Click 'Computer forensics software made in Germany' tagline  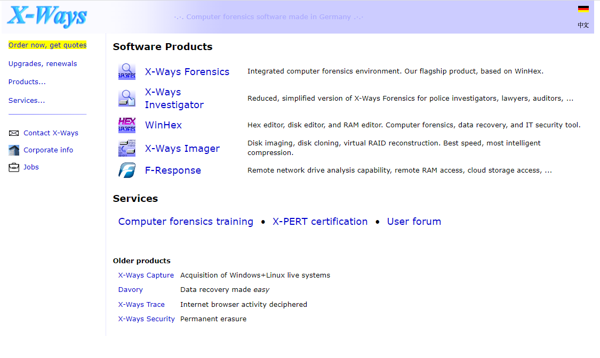coord(269,17)
